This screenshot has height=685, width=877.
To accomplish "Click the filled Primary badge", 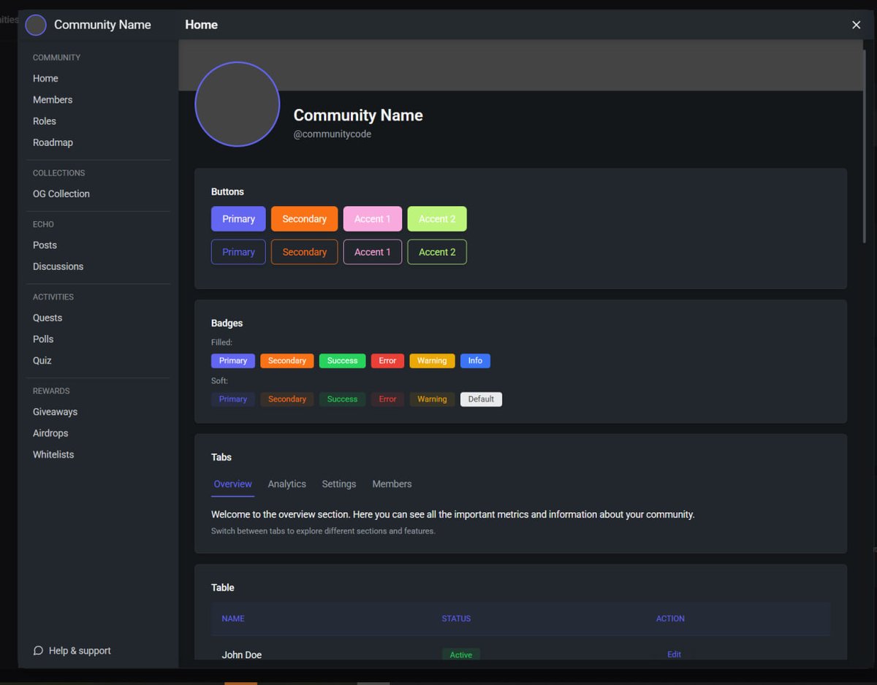I will [233, 361].
